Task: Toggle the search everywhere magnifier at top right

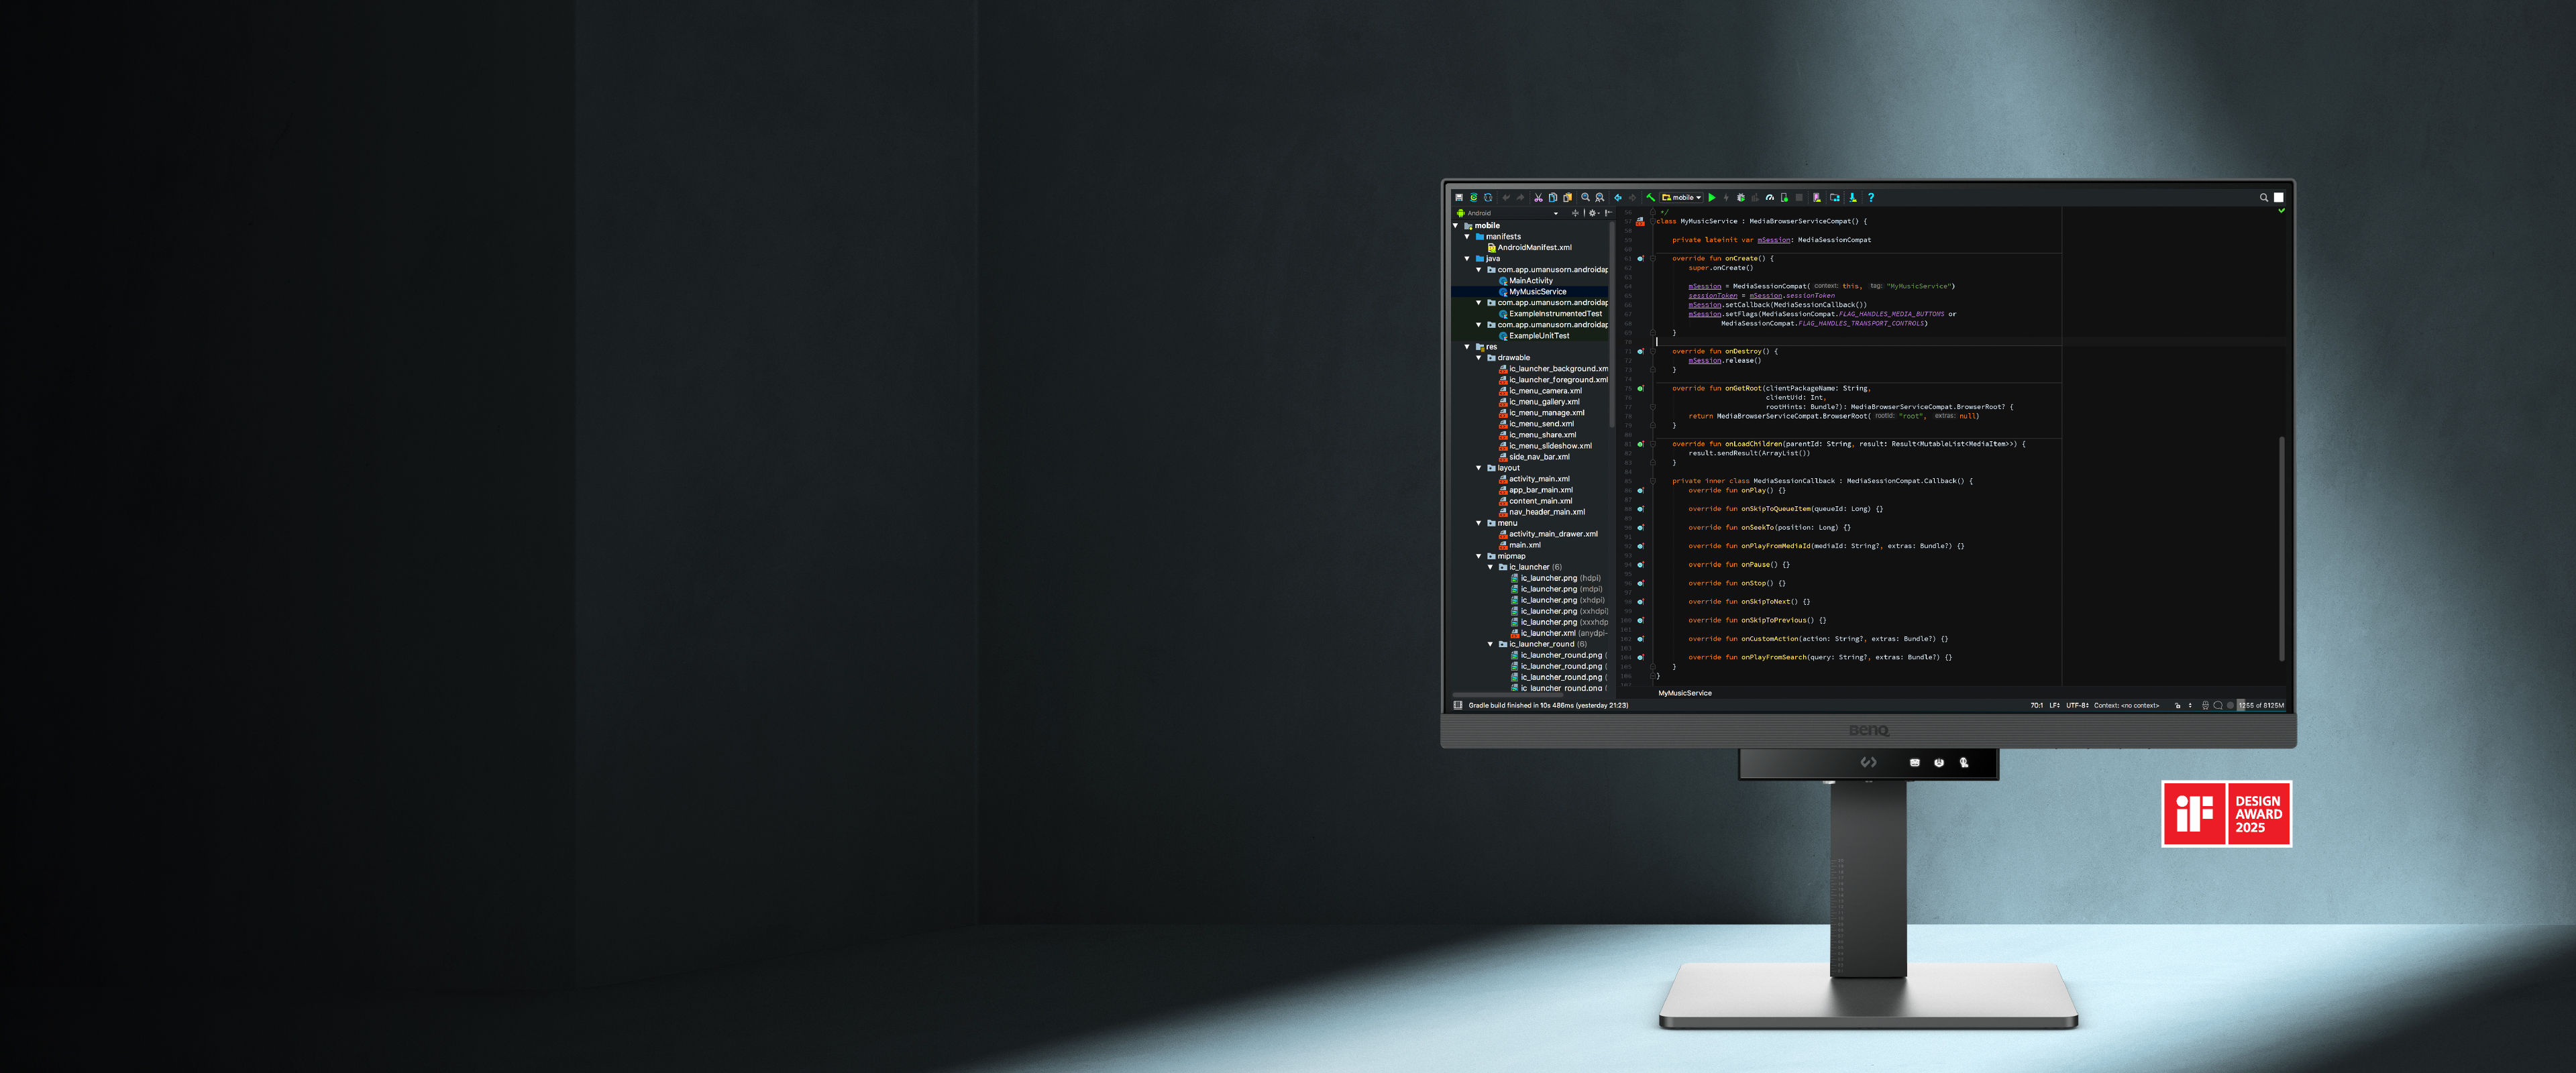Action: tap(2263, 197)
